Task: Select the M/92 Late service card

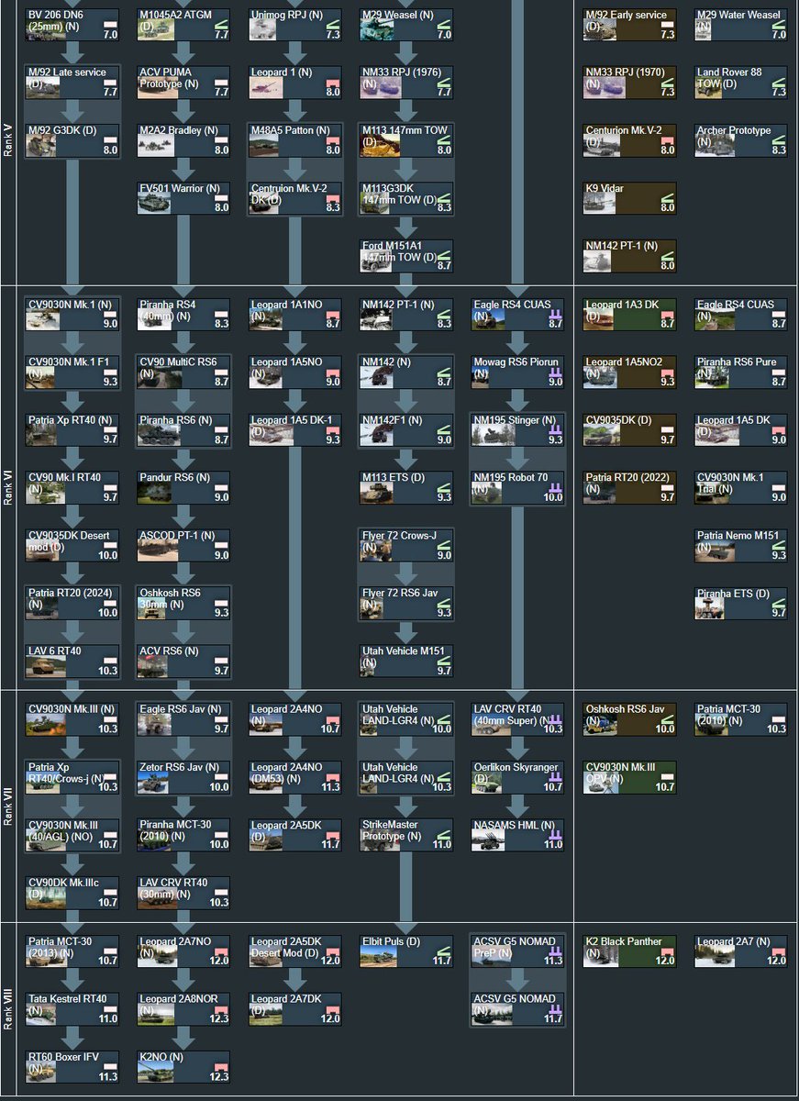Action: (x=72, y=82)
